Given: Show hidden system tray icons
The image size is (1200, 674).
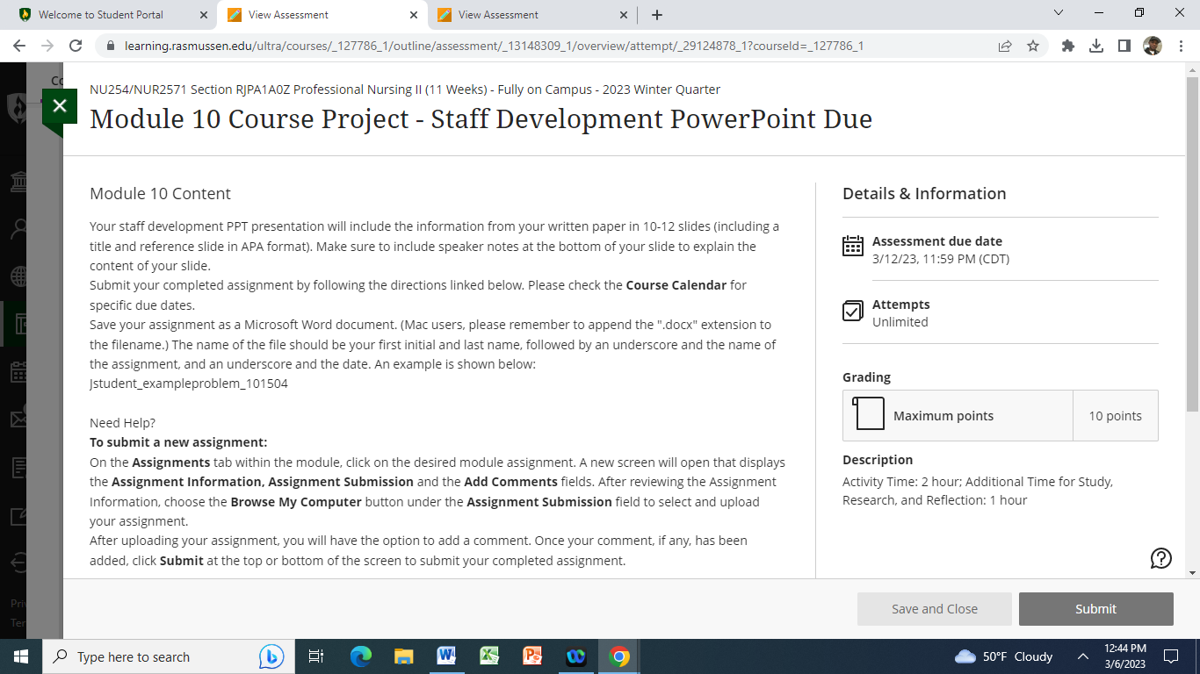Looking at the screenshot, I should tap(1083, 656).
